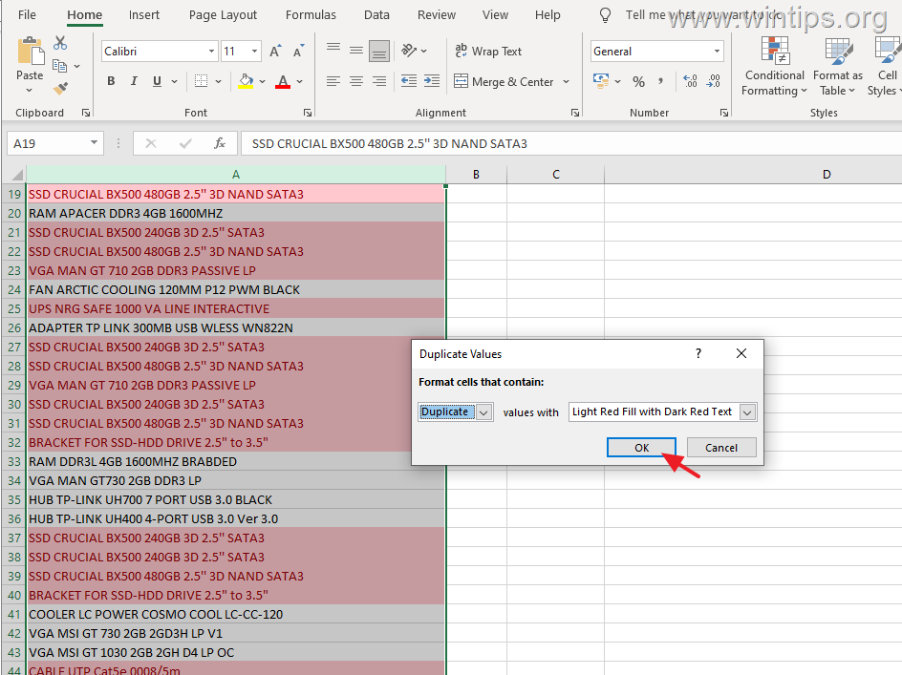This screenshot has height=675, width=902.
Task: Open Font settings dialog launcher
Action: (x=308, y=113)
